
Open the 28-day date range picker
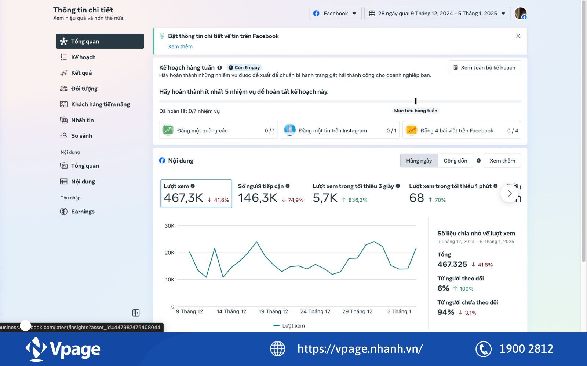coord(437,14)
